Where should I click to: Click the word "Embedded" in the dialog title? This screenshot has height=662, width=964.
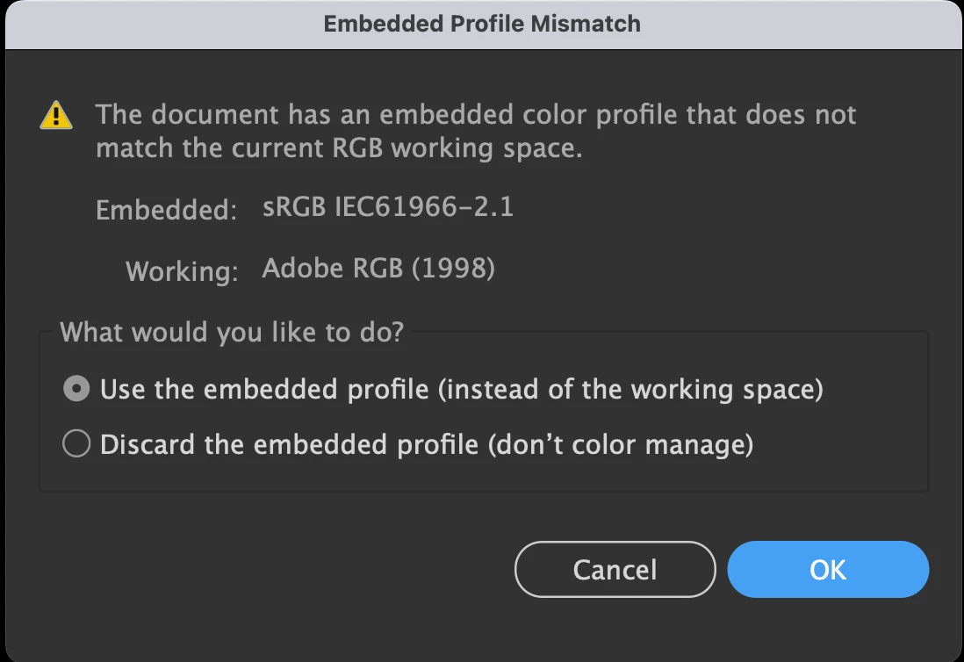[x=381, y=24]
